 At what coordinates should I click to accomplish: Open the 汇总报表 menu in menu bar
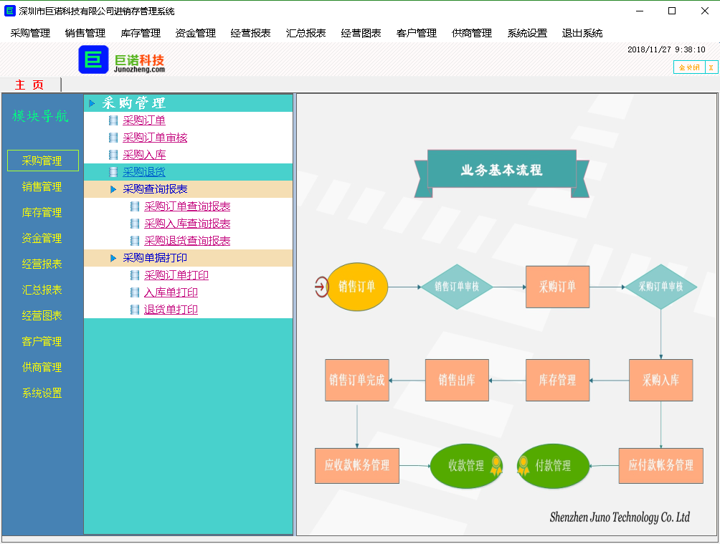coord(305,33)
